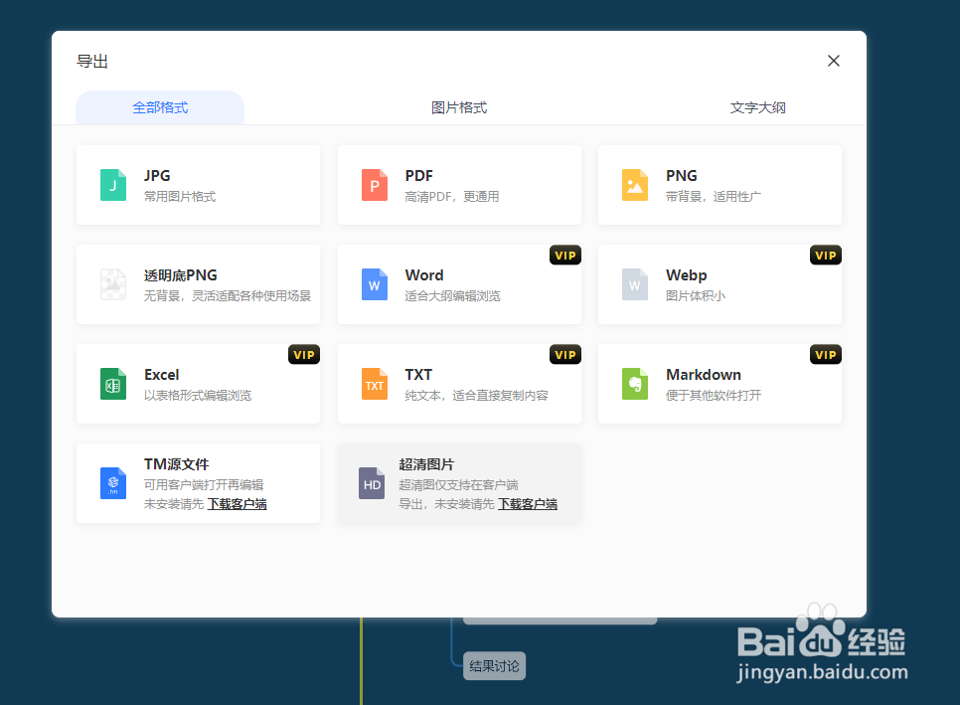Click the VIP badge on Markdown
The height and width of the screenshot is (705, 960).
825,355
